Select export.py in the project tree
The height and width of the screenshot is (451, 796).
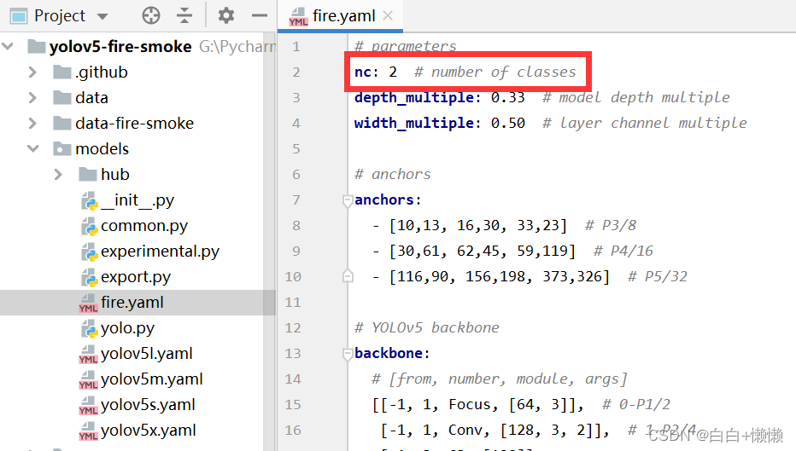pos(136,277)
